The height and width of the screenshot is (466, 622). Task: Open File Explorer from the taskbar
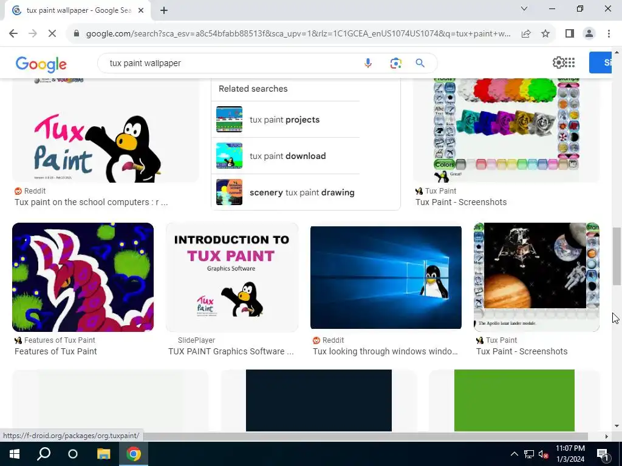click(103, 454)
